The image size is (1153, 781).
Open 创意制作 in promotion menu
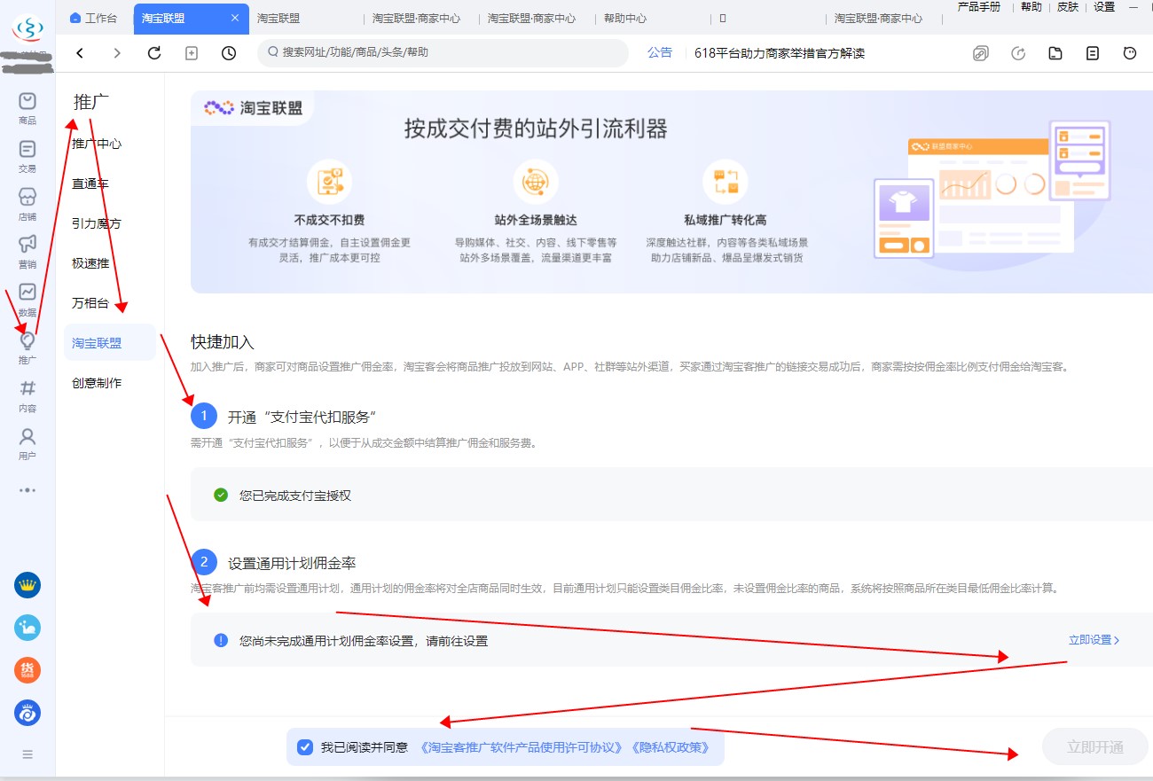pyautogui.click(x=97, y=383)
